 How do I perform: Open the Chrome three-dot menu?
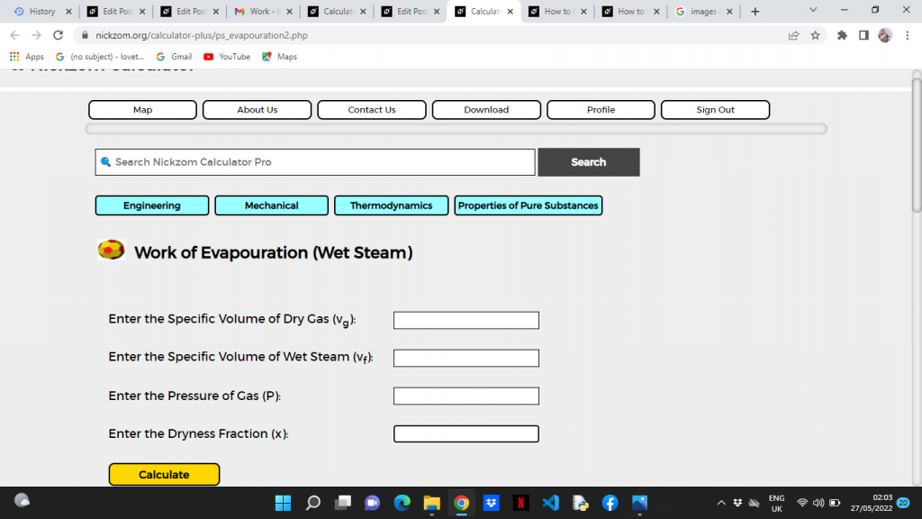pos(908,35)
